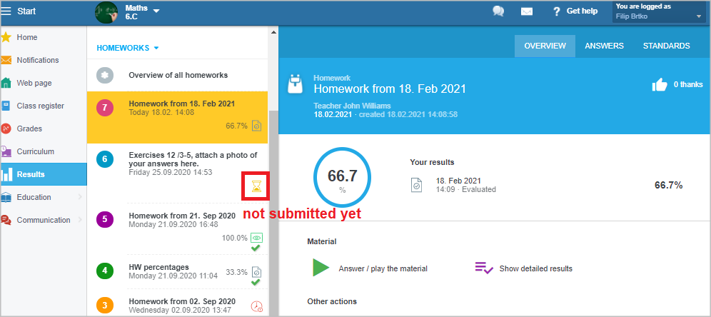
Task: Click the red clock overdue icon
Action: tap(257, 306)
